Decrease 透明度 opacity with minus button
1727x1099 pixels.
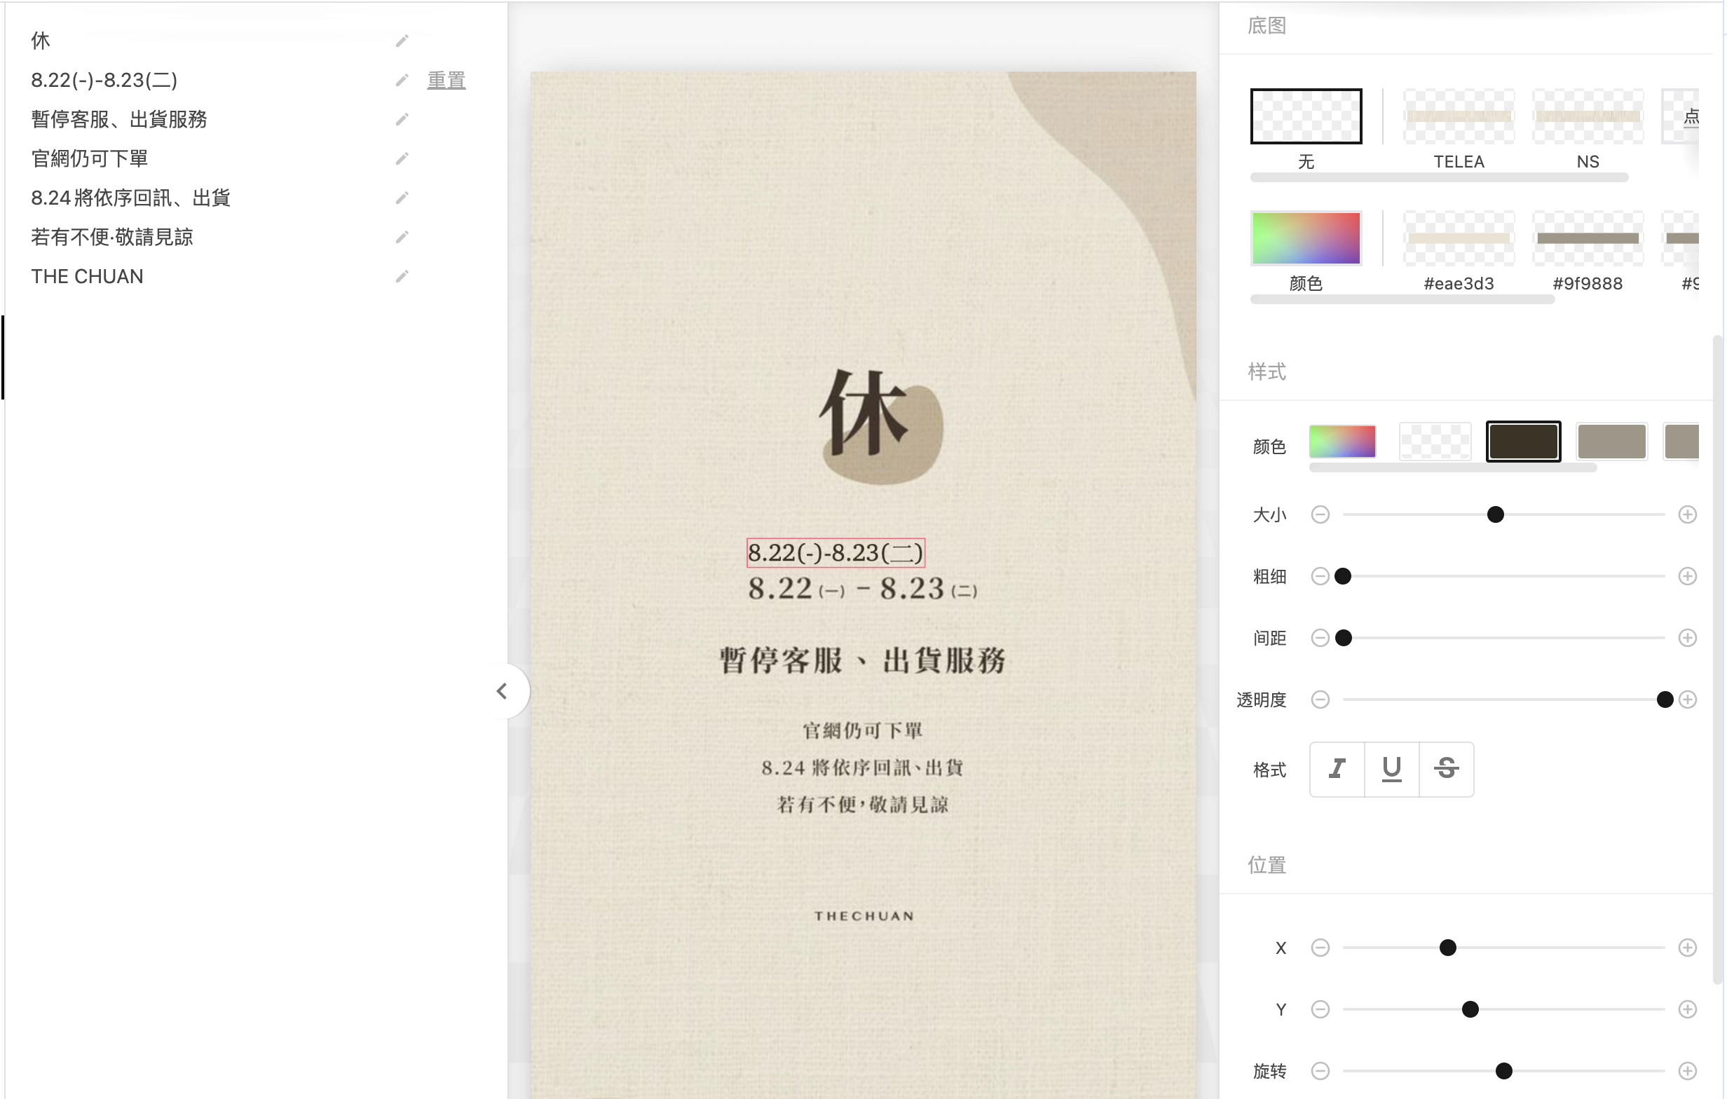click(x=1320, y=699)
